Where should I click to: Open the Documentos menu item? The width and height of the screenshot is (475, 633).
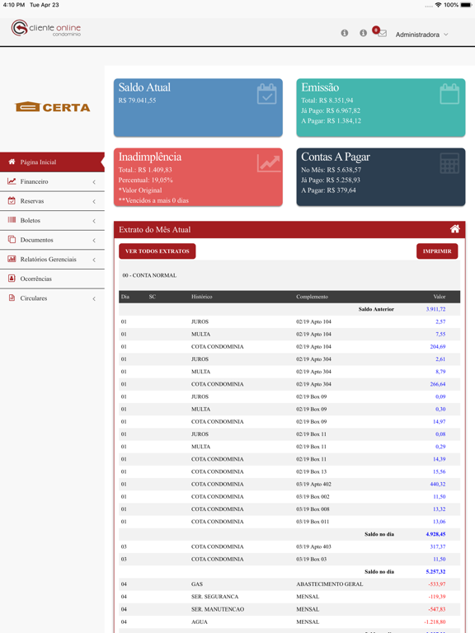tap(52, 240)
